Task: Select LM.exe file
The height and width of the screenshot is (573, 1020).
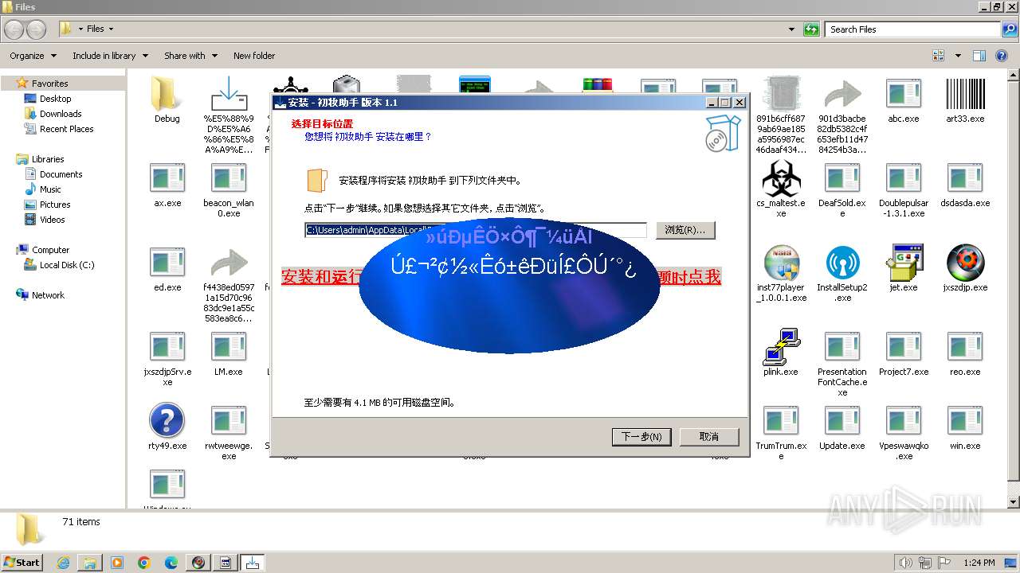Action: tap(229, 347)
